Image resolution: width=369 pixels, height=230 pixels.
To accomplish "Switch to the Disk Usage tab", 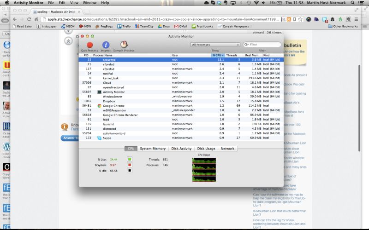I will (x=206, y=149).
